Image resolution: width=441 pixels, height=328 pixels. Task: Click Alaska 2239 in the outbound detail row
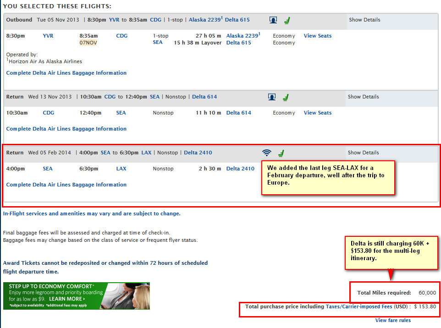pyautogui.click(x=243, y=36)
